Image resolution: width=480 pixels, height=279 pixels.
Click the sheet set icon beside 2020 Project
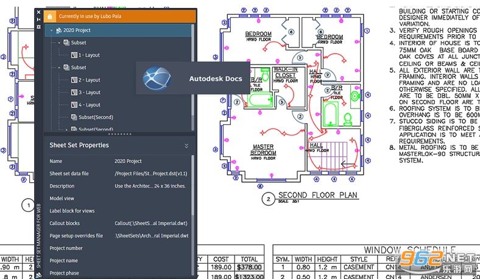[59, 30]
